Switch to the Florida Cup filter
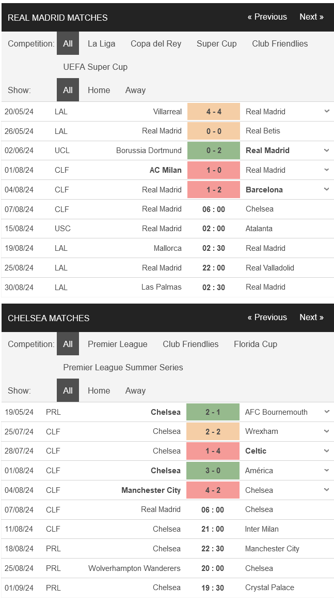This screenshot has height=602, width=334. 256,344
